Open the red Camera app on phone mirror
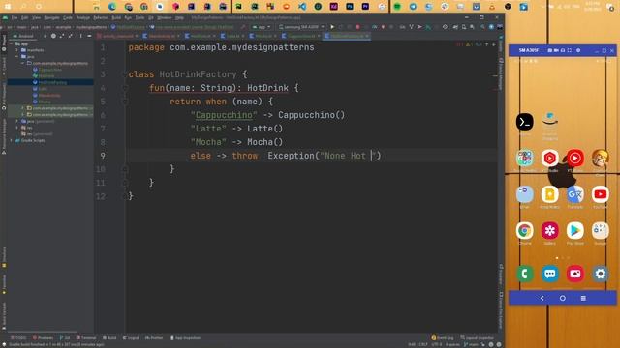Image resolution: width=620 pixels, height=348 pixels. point(574,274)
